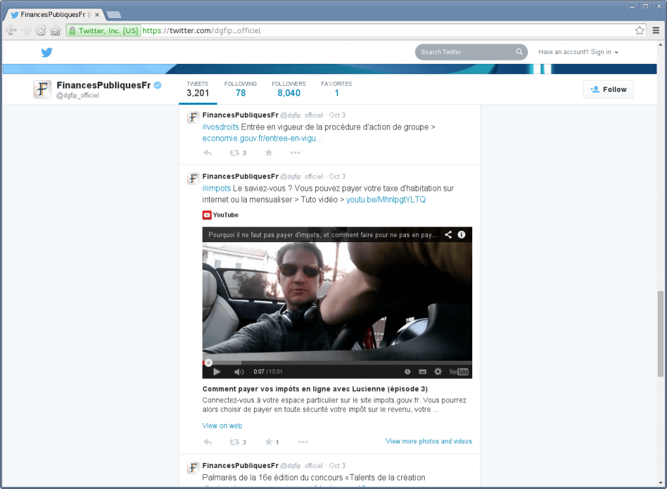667x489 pixels.
Task: Click the video title 'Pourquoi il ne faut pas payer'
Action: pyautogui.click(x=322, y=234)
